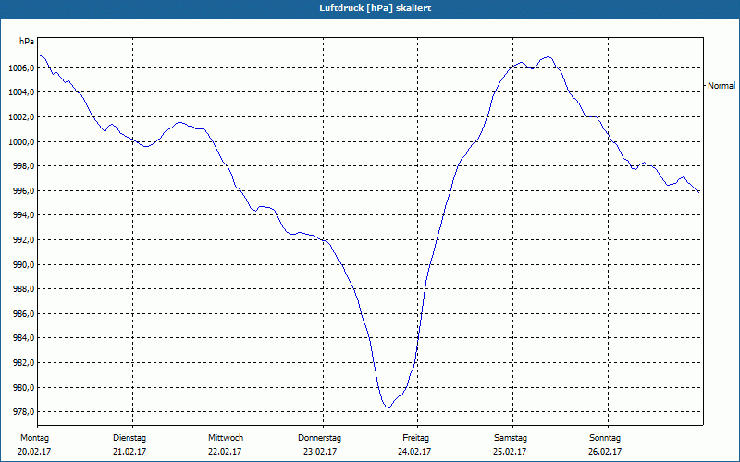Screen dimensions: 740x462
Task: Click the date 26.02.17
Action: 605,452
